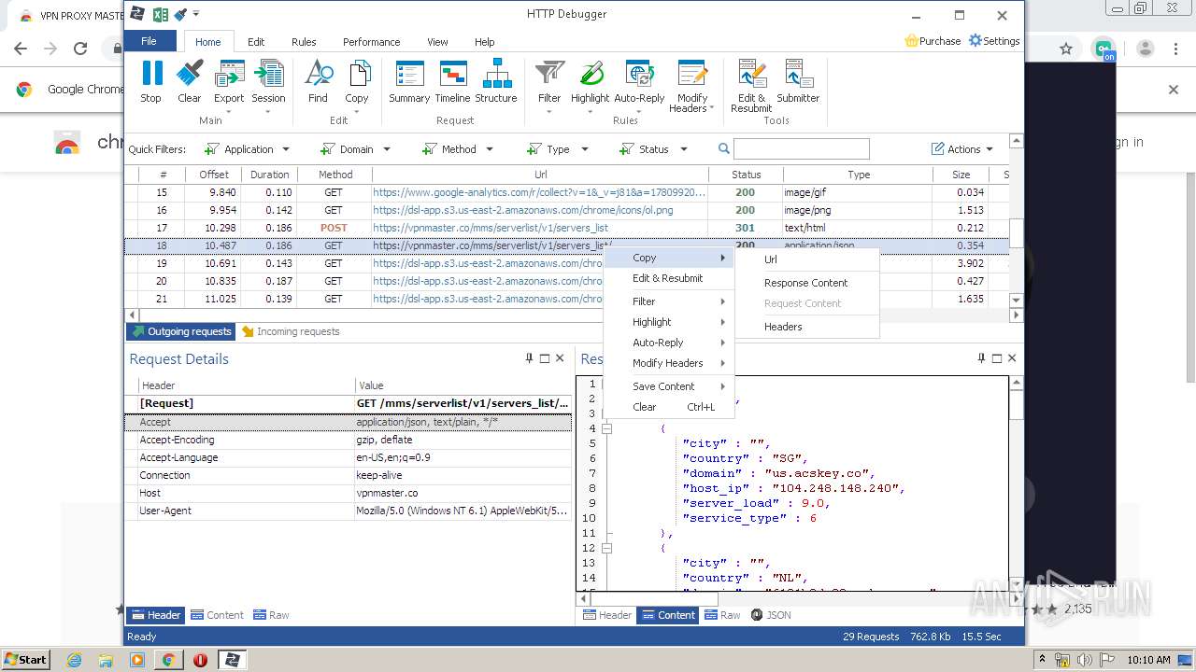Click the quick search magnifier icon
Screen dimensions: 1196x672
tap(724, 149)
